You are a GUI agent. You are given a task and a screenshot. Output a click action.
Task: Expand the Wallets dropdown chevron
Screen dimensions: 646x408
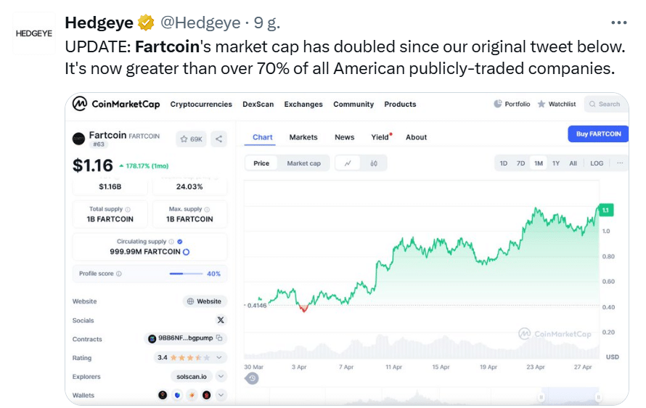pos(221,395)
